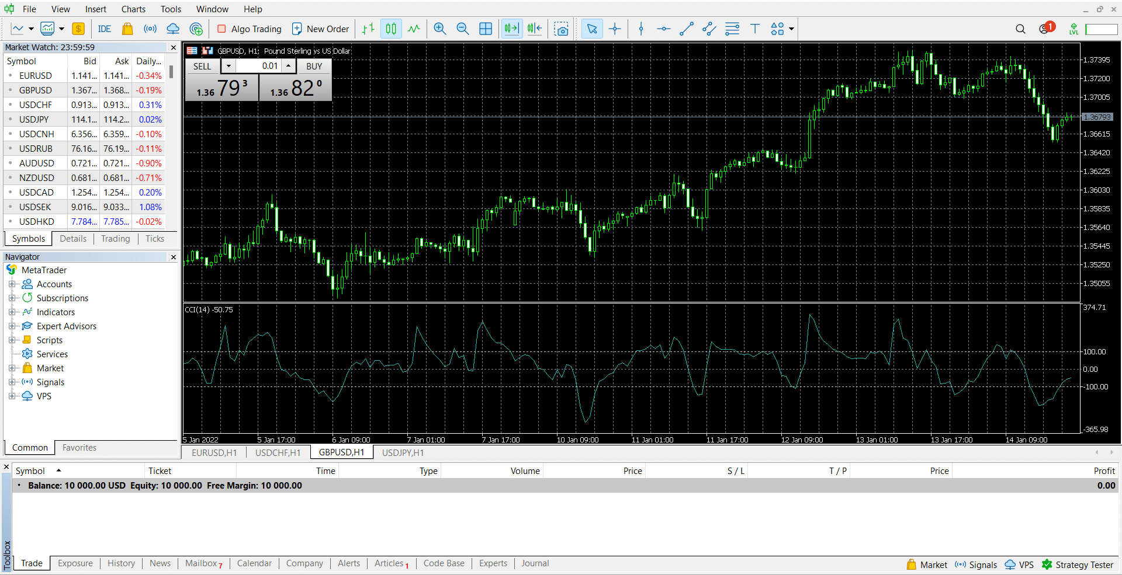Select the Trendline drawing tool
1122x575 pixels.
[687, 29]
